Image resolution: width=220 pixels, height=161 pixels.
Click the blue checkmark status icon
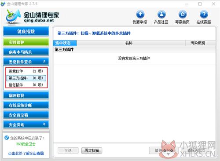point(7,138)
